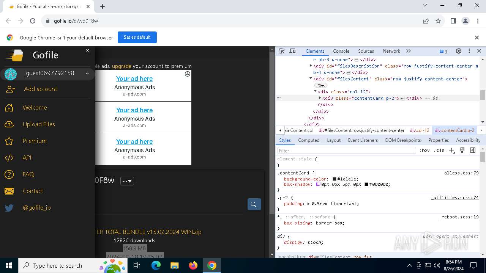Show more DevTools tabs chevron

coord(409,51)
